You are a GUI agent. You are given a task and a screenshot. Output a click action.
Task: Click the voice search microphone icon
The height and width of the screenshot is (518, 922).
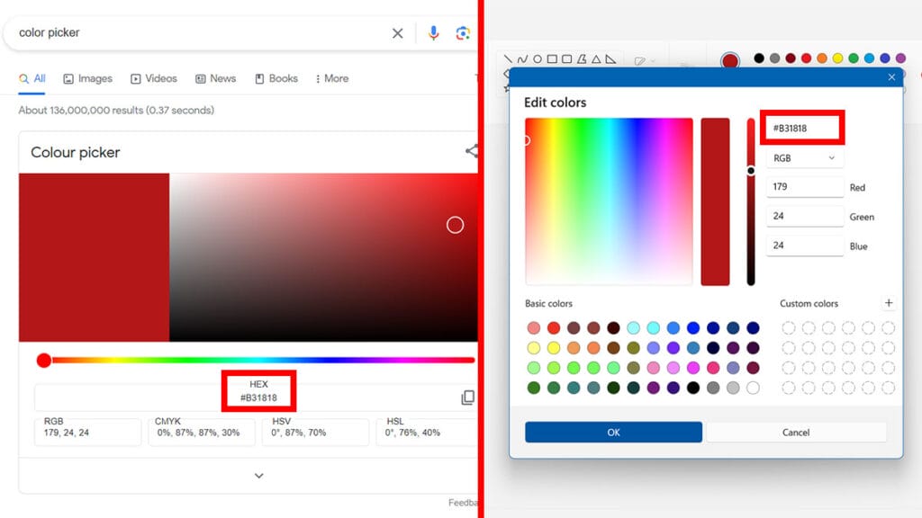[x=433, y=33]
